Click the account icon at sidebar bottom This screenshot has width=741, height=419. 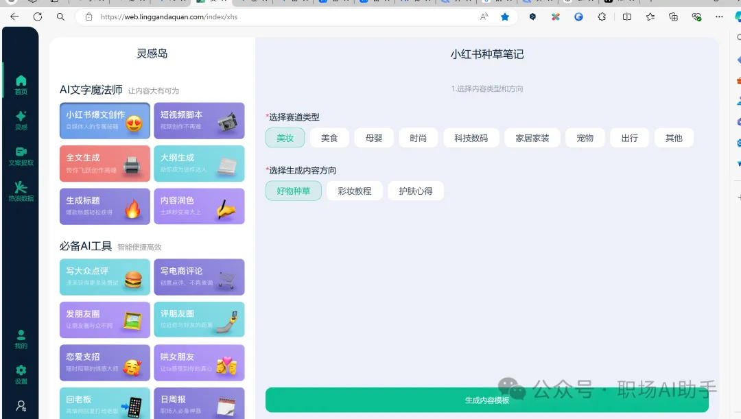click(20, 405)
